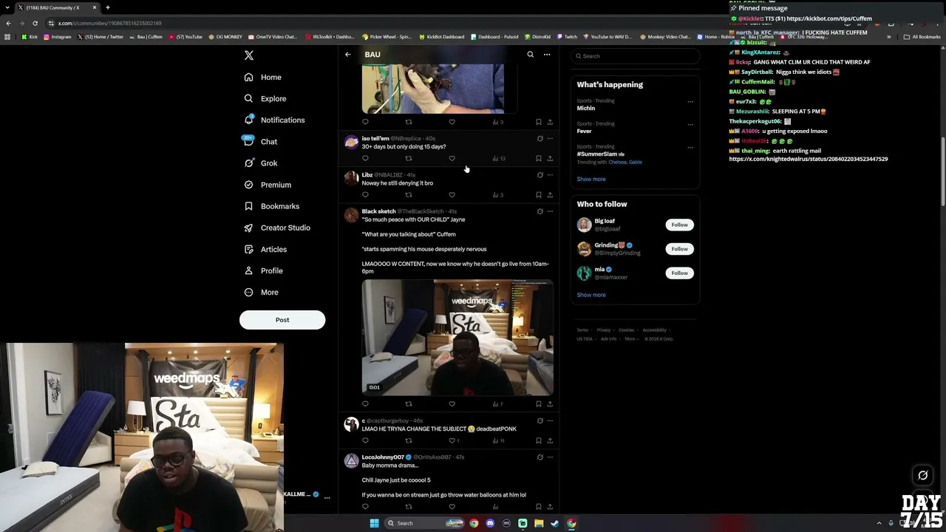Open the Terms footer link
The width and height of the screenshot is (946, 532).
(x=582, y=330)
